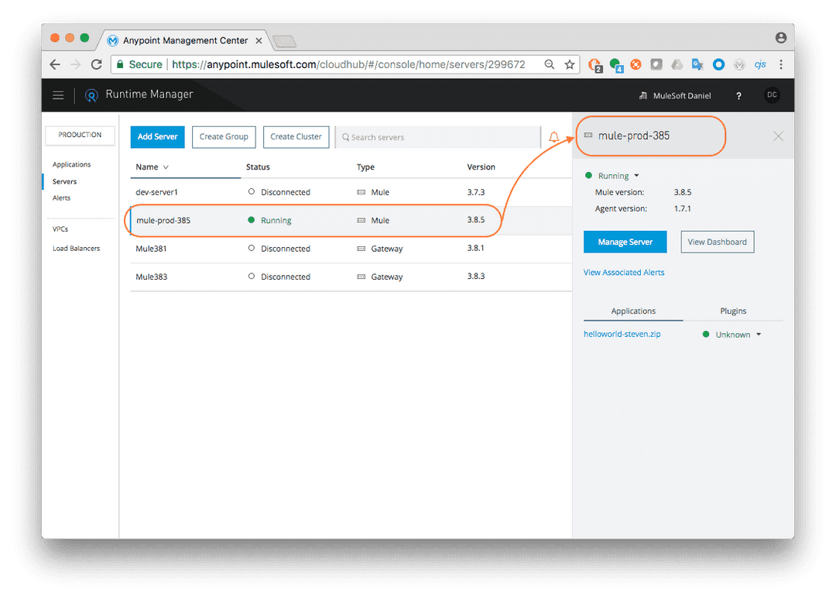The height and width of the screenshot is (598, 836).
Task: Click the help question mark icon
Action: (738, 95)
